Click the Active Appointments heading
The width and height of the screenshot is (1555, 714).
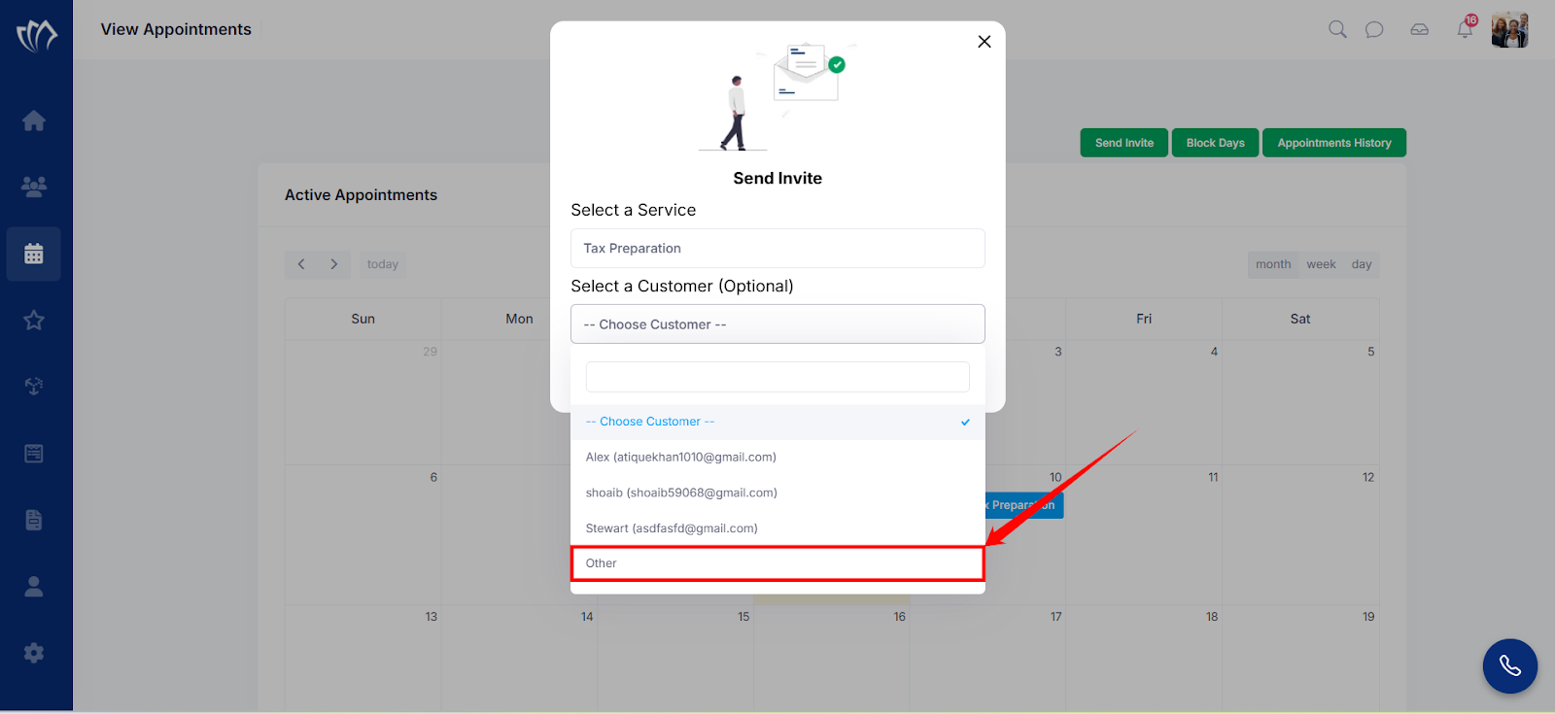tap(361, 195)
